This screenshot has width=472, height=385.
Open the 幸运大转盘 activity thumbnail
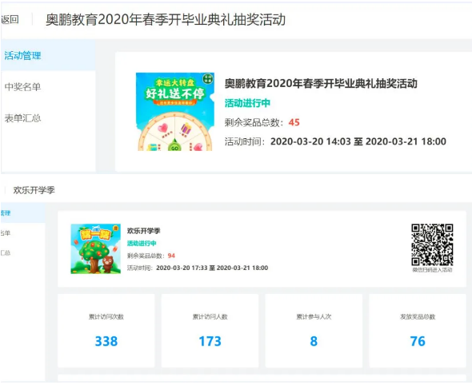[x=175, y=112]
